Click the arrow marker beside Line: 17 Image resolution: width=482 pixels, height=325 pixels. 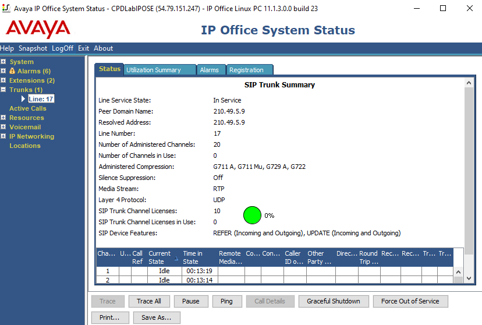tap(23, 98)
